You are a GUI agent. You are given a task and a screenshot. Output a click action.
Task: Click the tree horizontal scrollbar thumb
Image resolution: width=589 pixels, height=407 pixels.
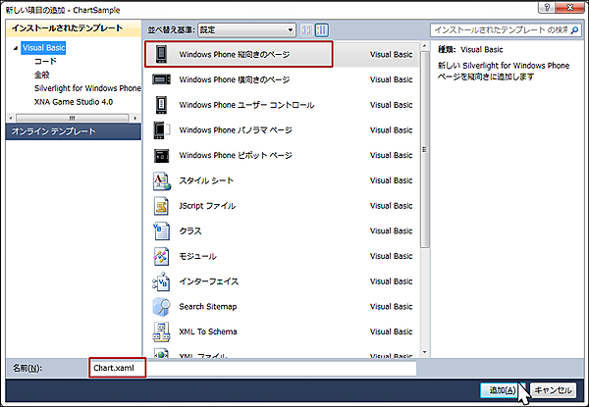pos(72,118)
